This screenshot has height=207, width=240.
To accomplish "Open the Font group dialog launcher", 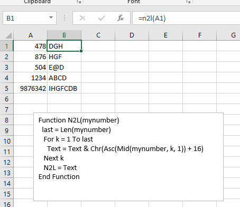I will (189, 2).
